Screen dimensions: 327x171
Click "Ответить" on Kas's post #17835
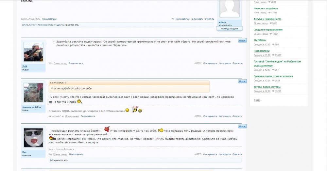click(237, 154)
